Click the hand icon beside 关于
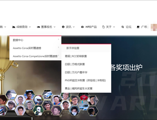157x120 pixels. (103, 27)
